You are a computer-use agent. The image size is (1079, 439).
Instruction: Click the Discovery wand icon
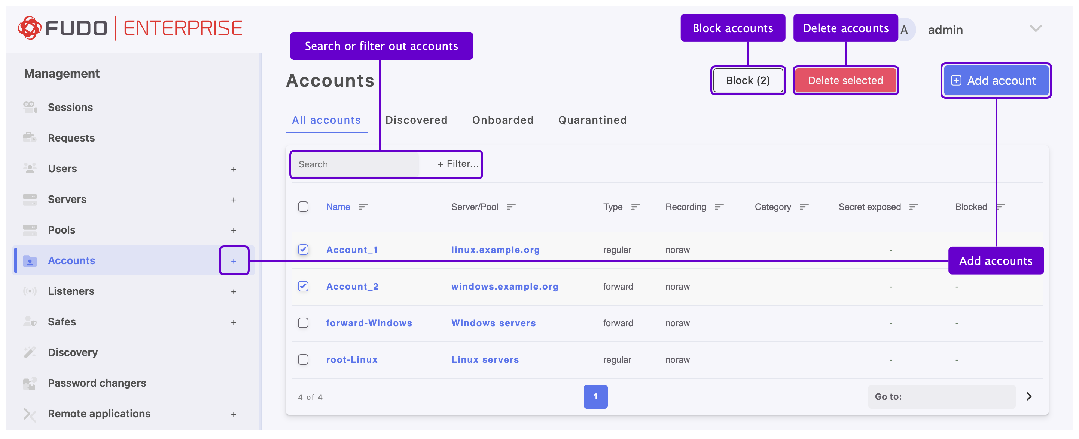click(30, 352)
